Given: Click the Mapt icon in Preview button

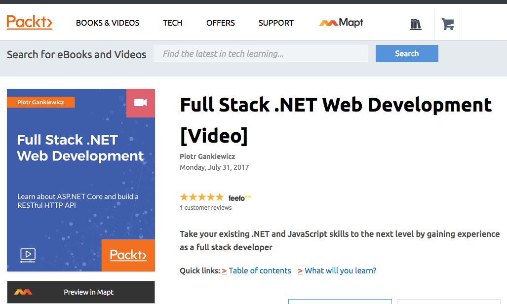Looking at the screenshot, I should click(x=23, y=292).
